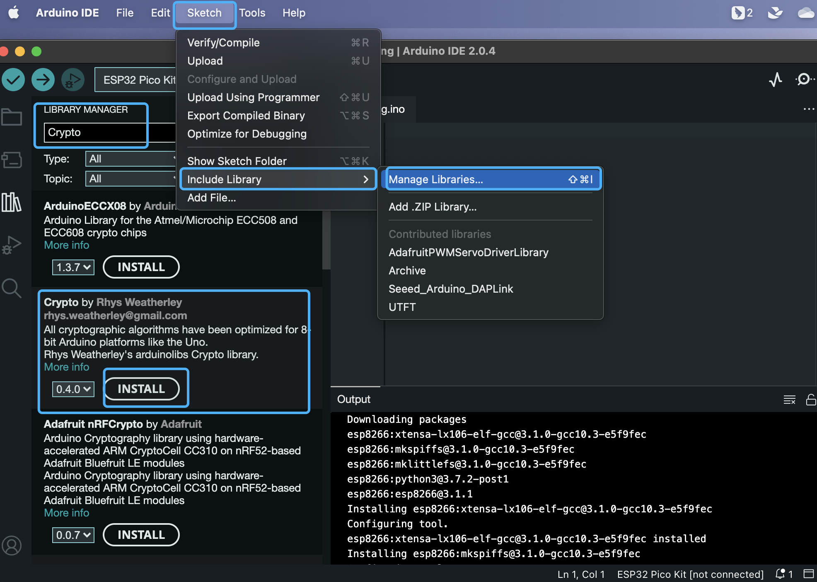This screenshot has height=582, width=817.
Task: Open the Type filter dropdown
Action: click(x=131, y=159)
